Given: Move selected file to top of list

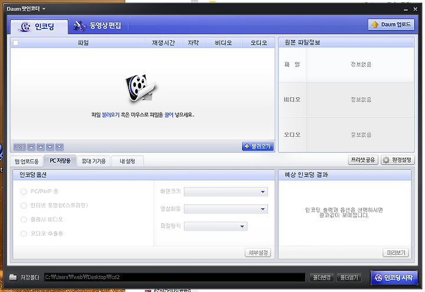Looking at the screenshot, I should (31, 147).
